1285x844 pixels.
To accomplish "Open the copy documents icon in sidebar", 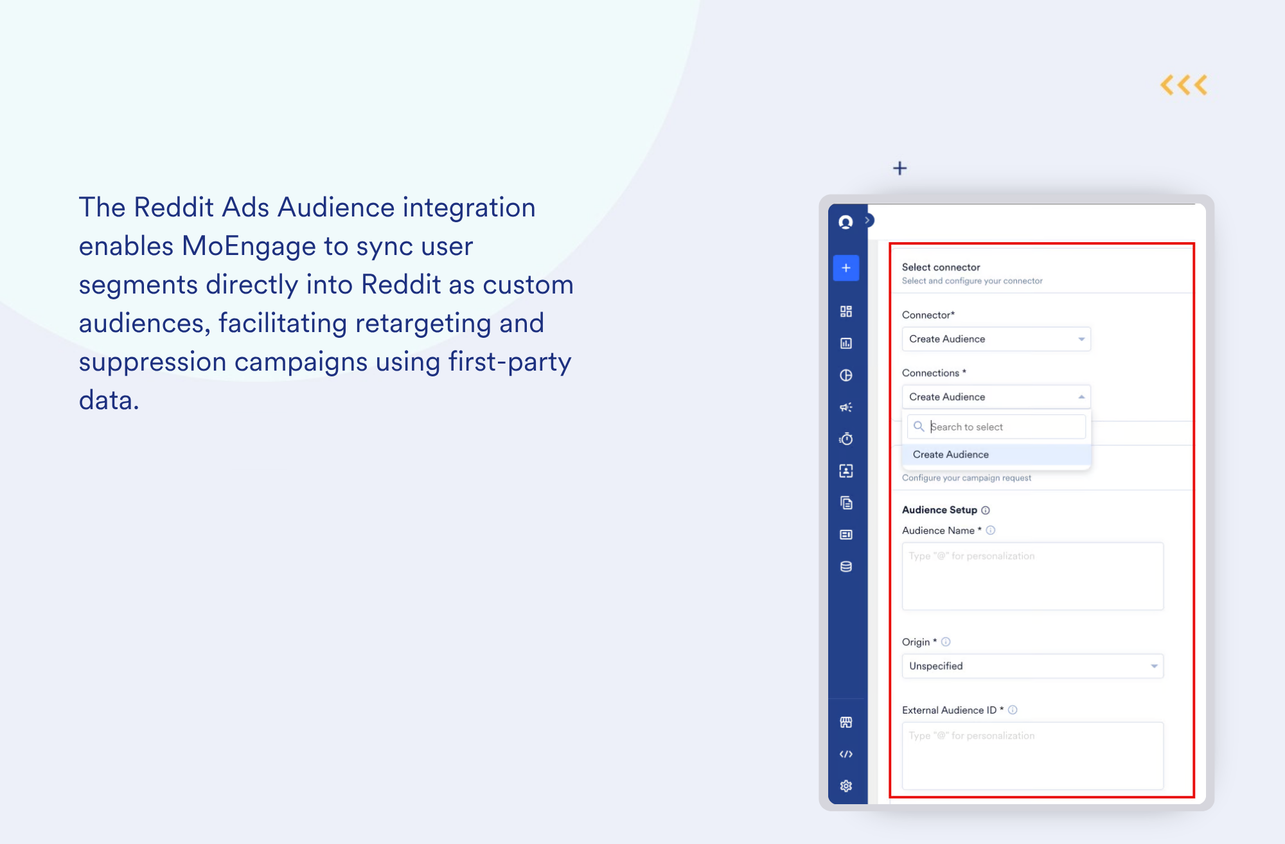I will tap(846, 502).
